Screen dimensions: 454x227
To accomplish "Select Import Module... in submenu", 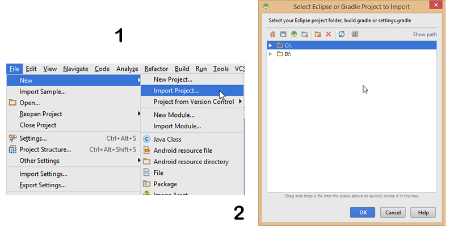I will coord(192,126).
